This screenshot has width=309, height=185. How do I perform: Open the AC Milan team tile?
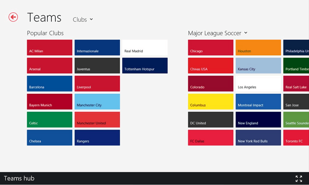(50, 47)
